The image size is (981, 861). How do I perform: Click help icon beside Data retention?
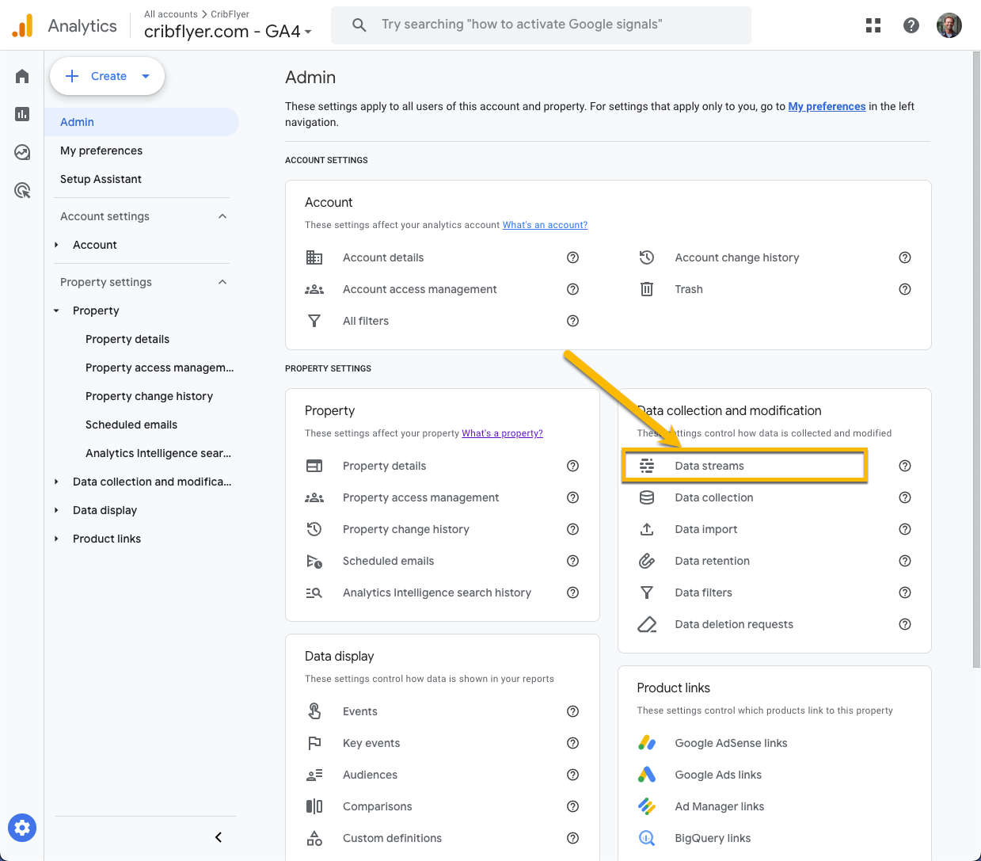tap(905, 561)
